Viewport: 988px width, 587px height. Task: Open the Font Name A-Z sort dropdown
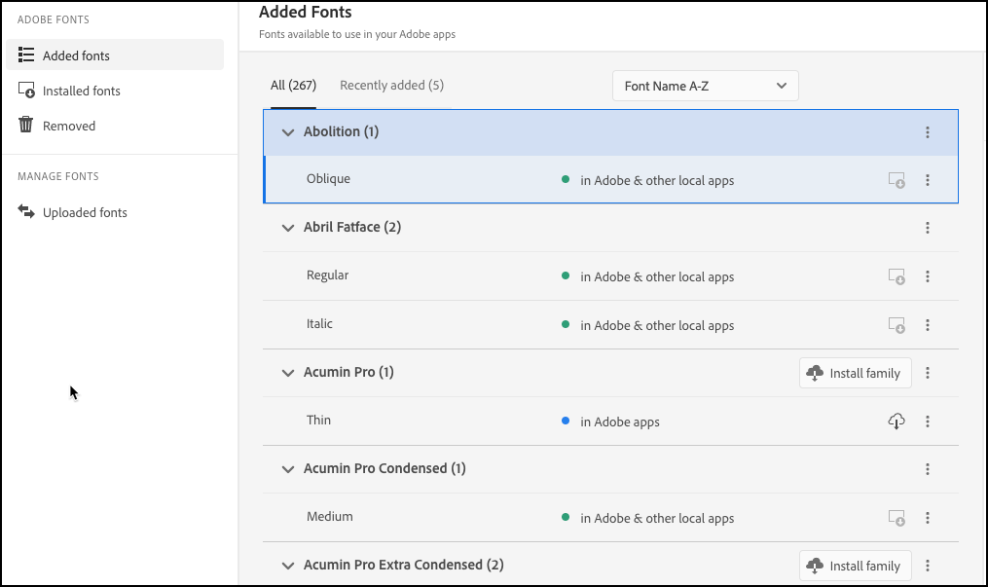[x=705, y=86]
